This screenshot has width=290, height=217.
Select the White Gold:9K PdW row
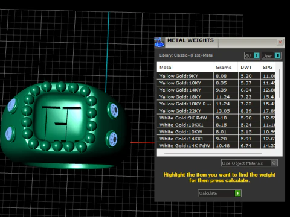(216, 118)
